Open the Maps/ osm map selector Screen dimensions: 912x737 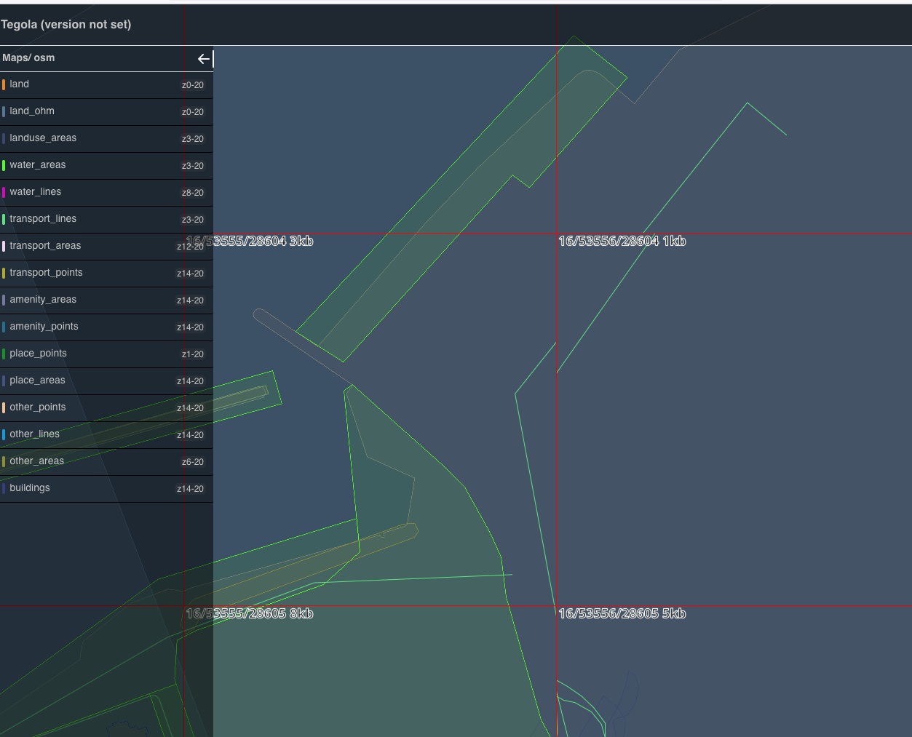(x=29, y=58)
